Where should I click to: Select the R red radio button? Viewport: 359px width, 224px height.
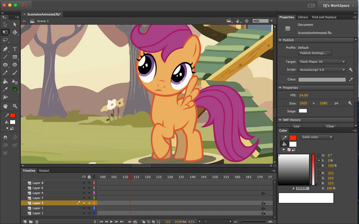pos(319,173)
